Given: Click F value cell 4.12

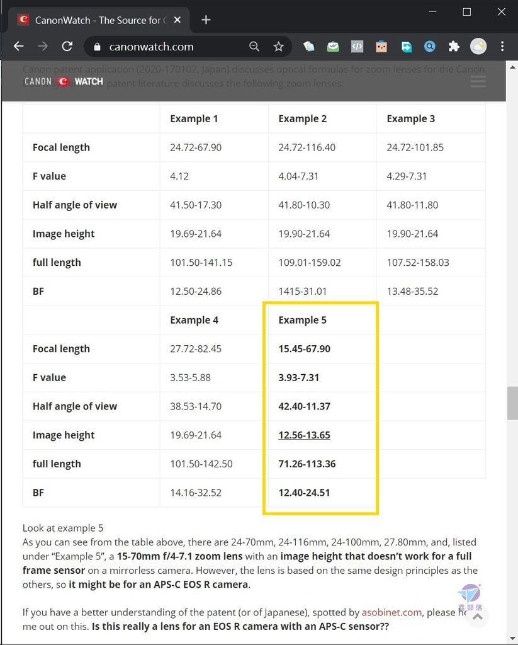Looking at the screenshot, I should tap(179, 176).
